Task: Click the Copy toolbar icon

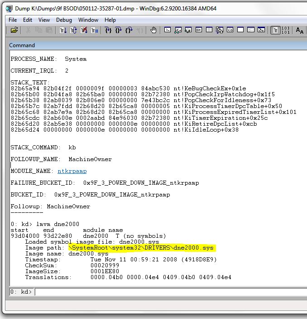Action: 38,30
